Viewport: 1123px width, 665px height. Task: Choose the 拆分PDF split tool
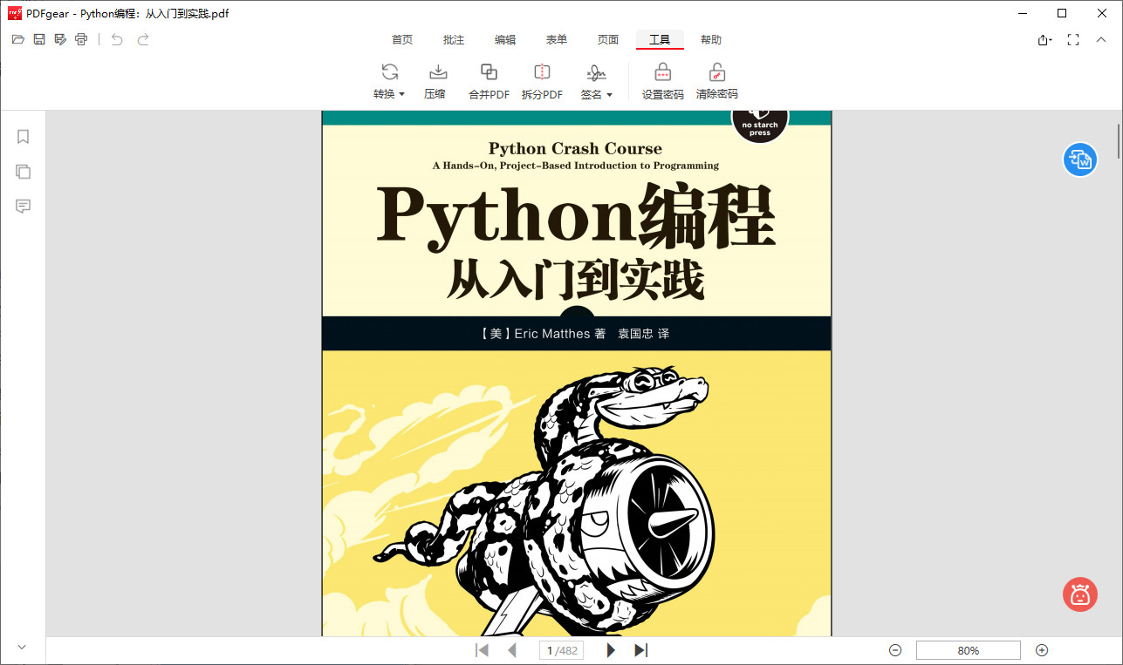pyautogui.click(x=542, y=82)
